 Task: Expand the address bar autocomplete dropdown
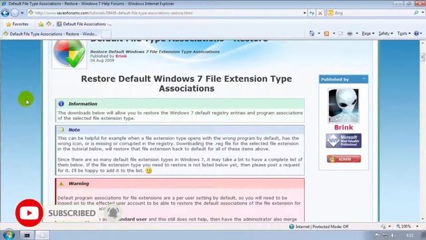tap(305, 13)
